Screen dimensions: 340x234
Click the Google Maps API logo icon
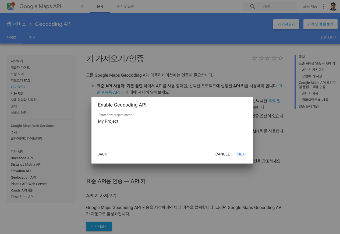click(11, 6)
